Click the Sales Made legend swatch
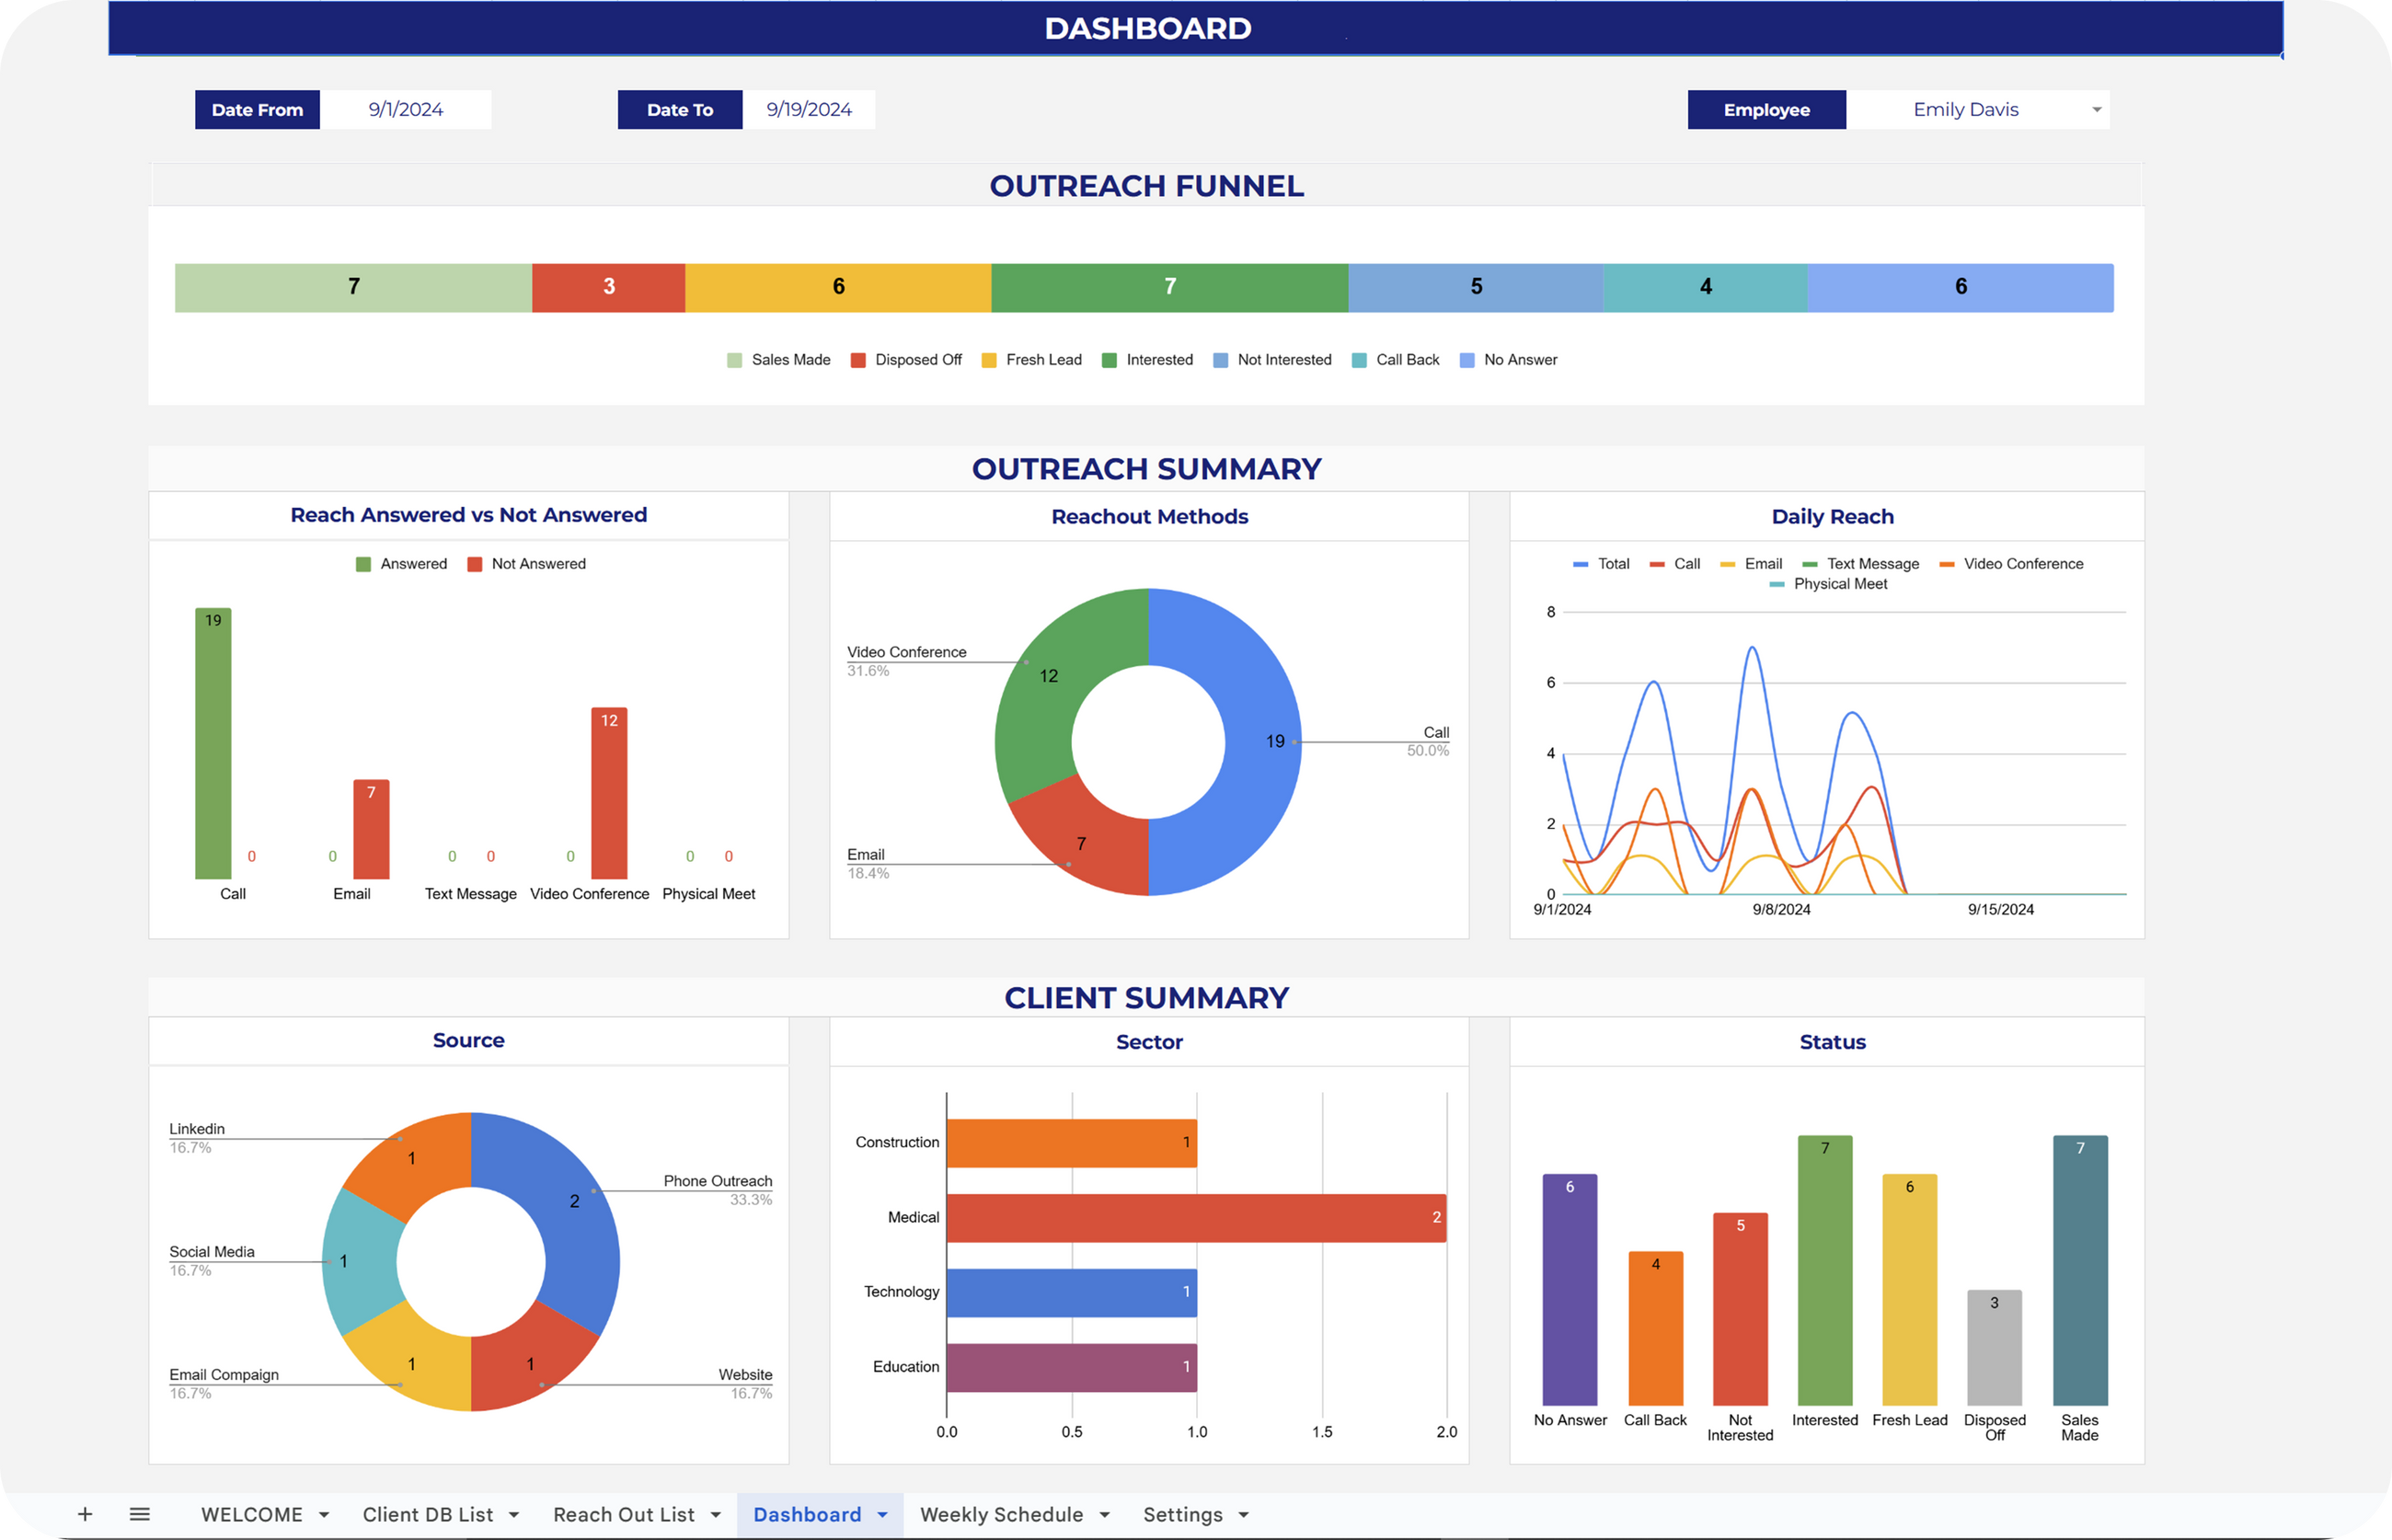The height and width of the screenshot is (1540, 2392). click(x=735, y=360)
